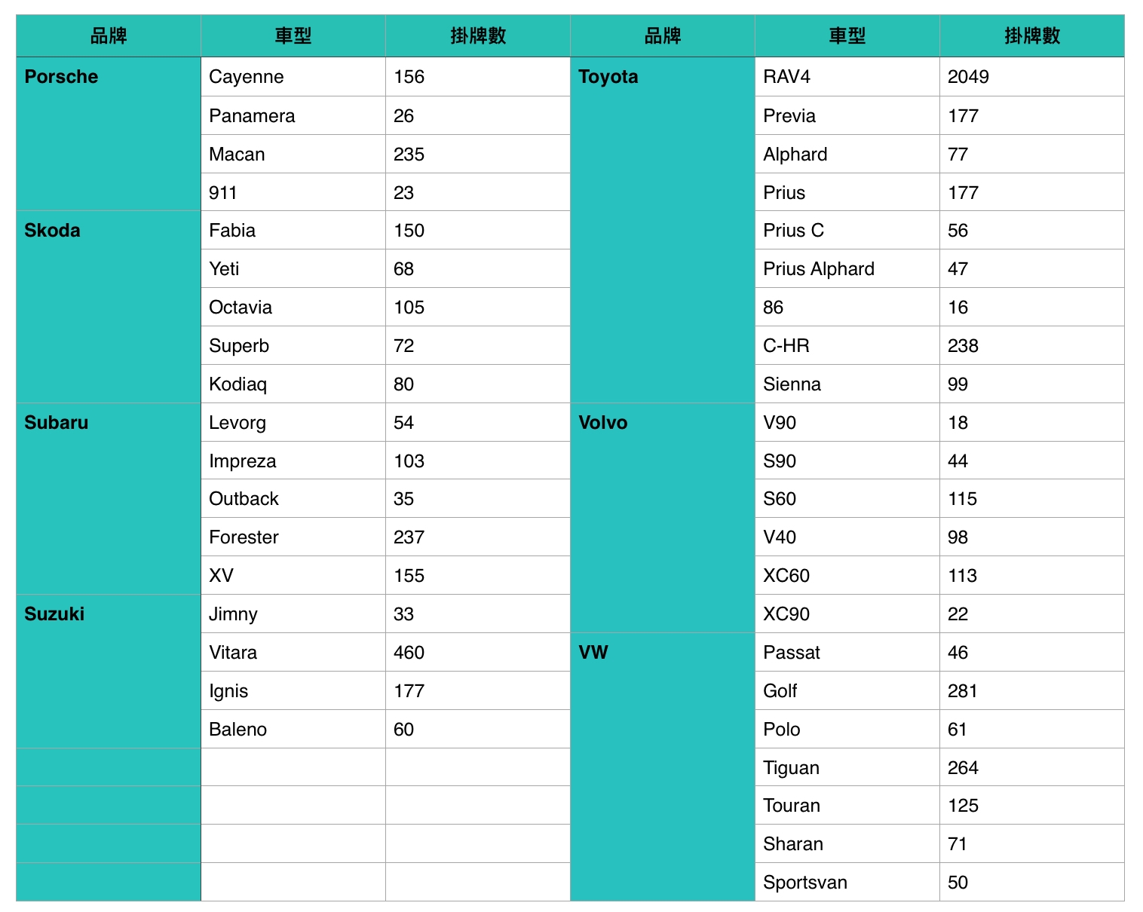Select the Suzuki brand cell

pyautogui.click(x=109, y=672)
